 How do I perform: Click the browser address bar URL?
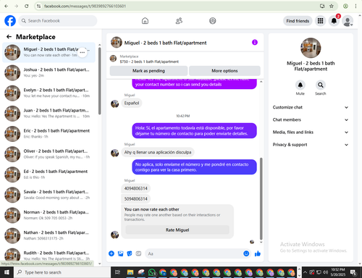click(85, 6)
